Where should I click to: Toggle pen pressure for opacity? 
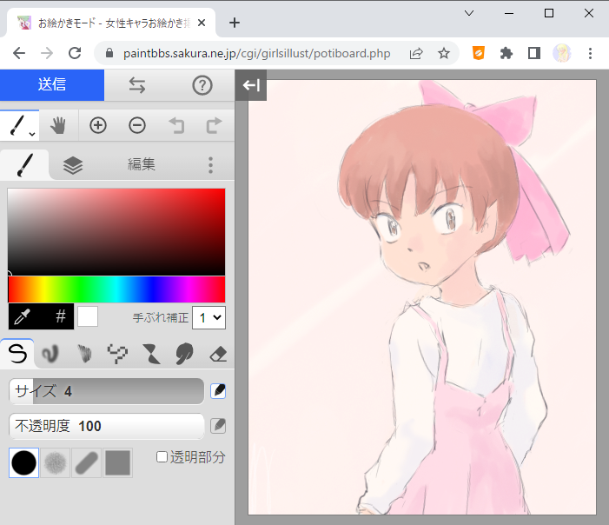point(218,426)
